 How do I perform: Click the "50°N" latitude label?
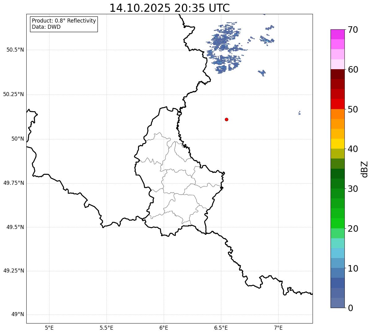pyautogui.click(x=18, y=139)
